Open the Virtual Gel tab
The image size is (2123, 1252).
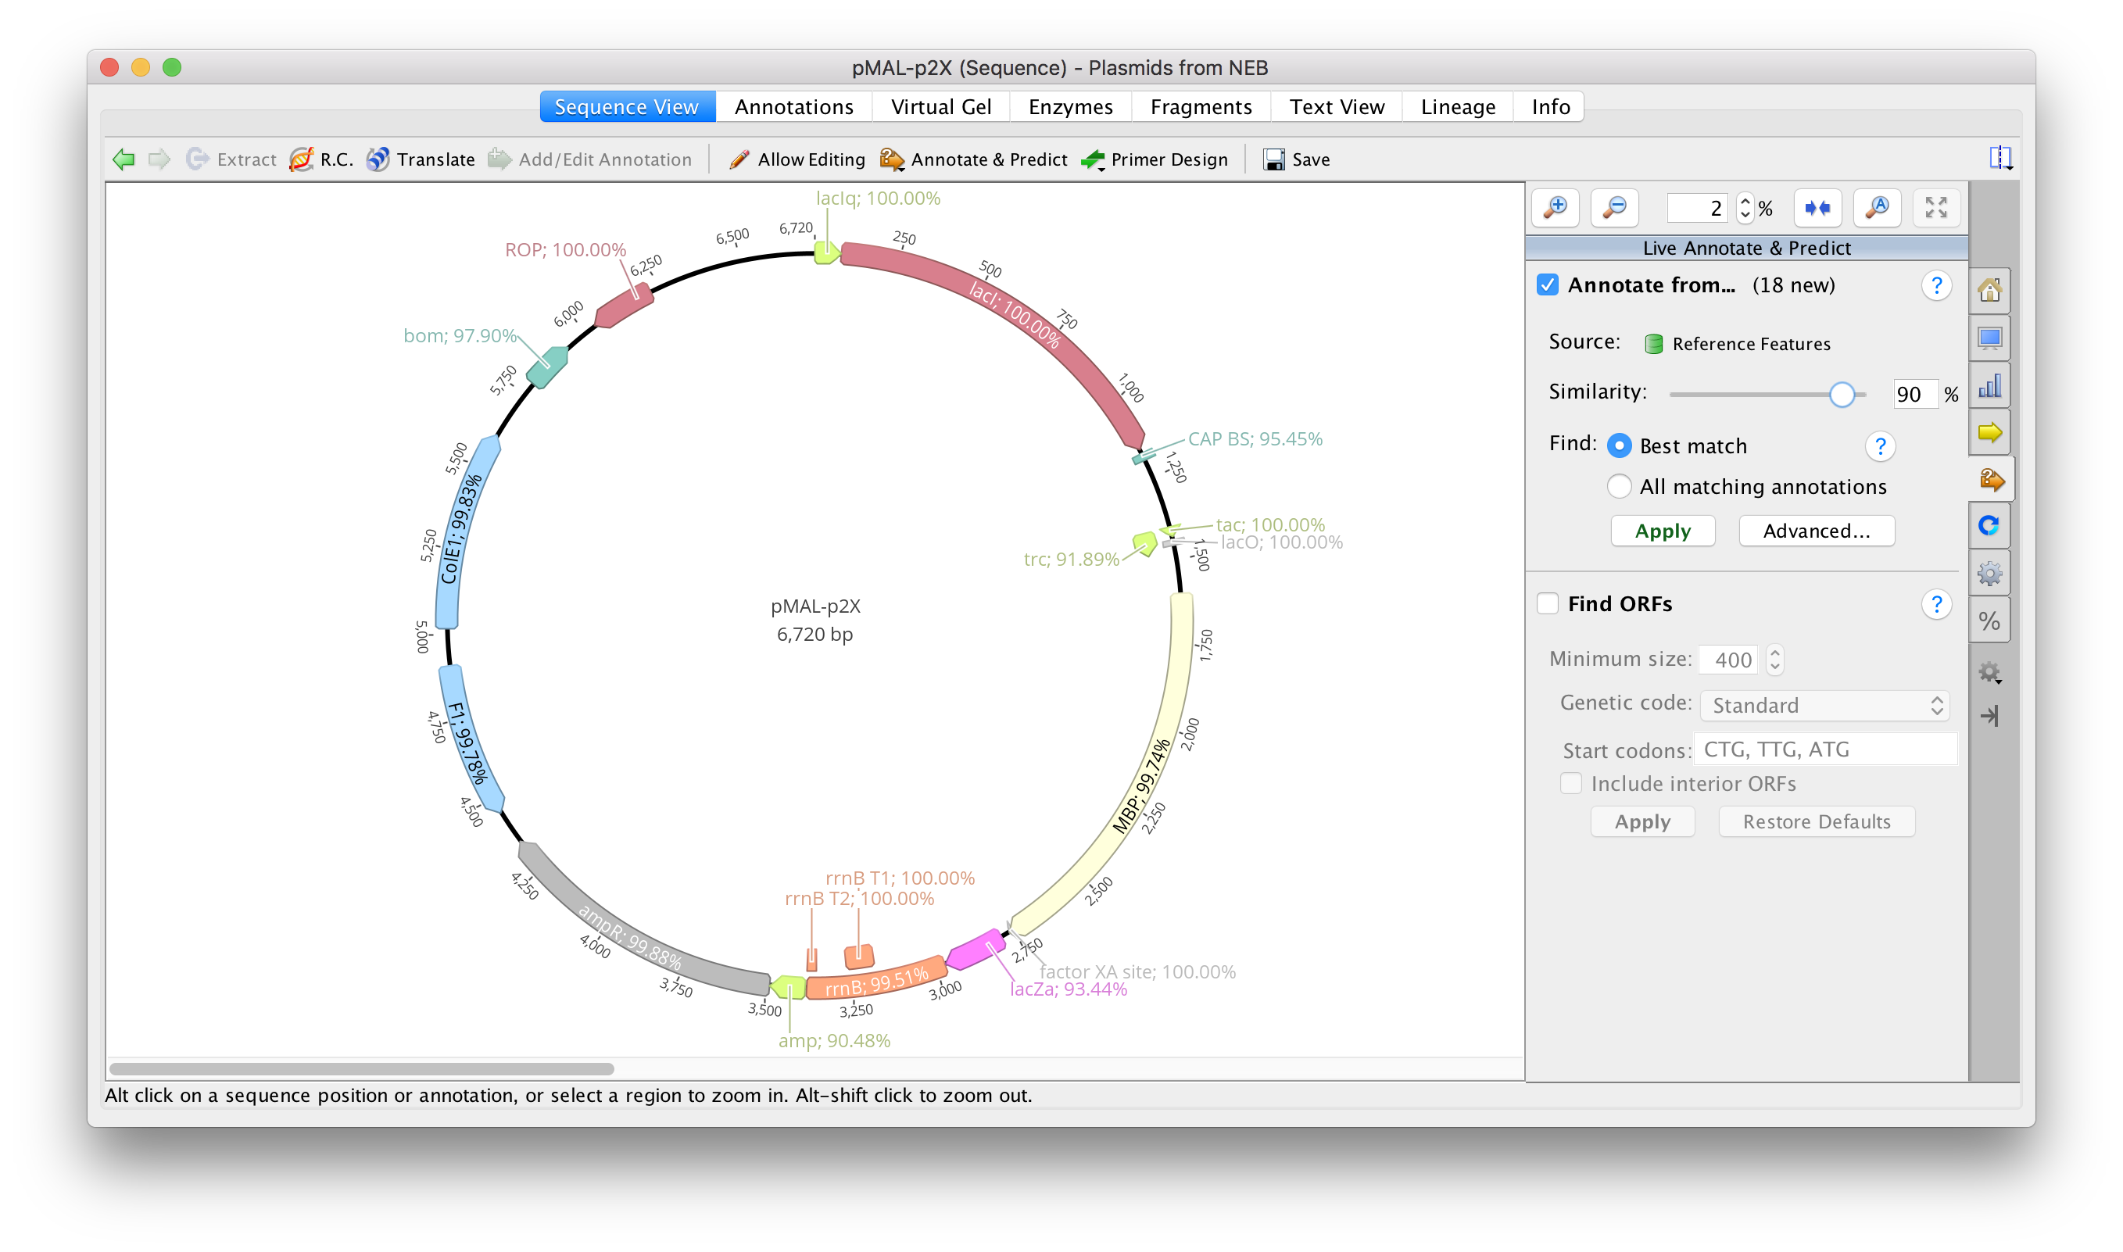coord(941,106)
